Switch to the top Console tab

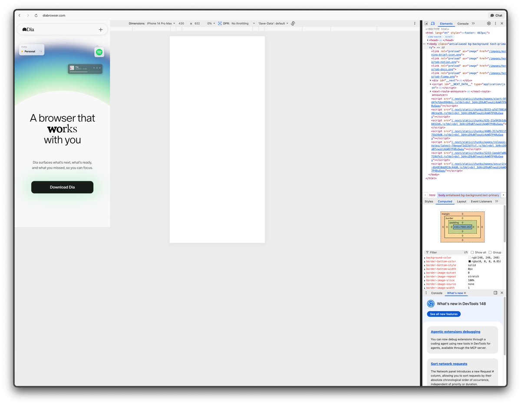(463, 23)
